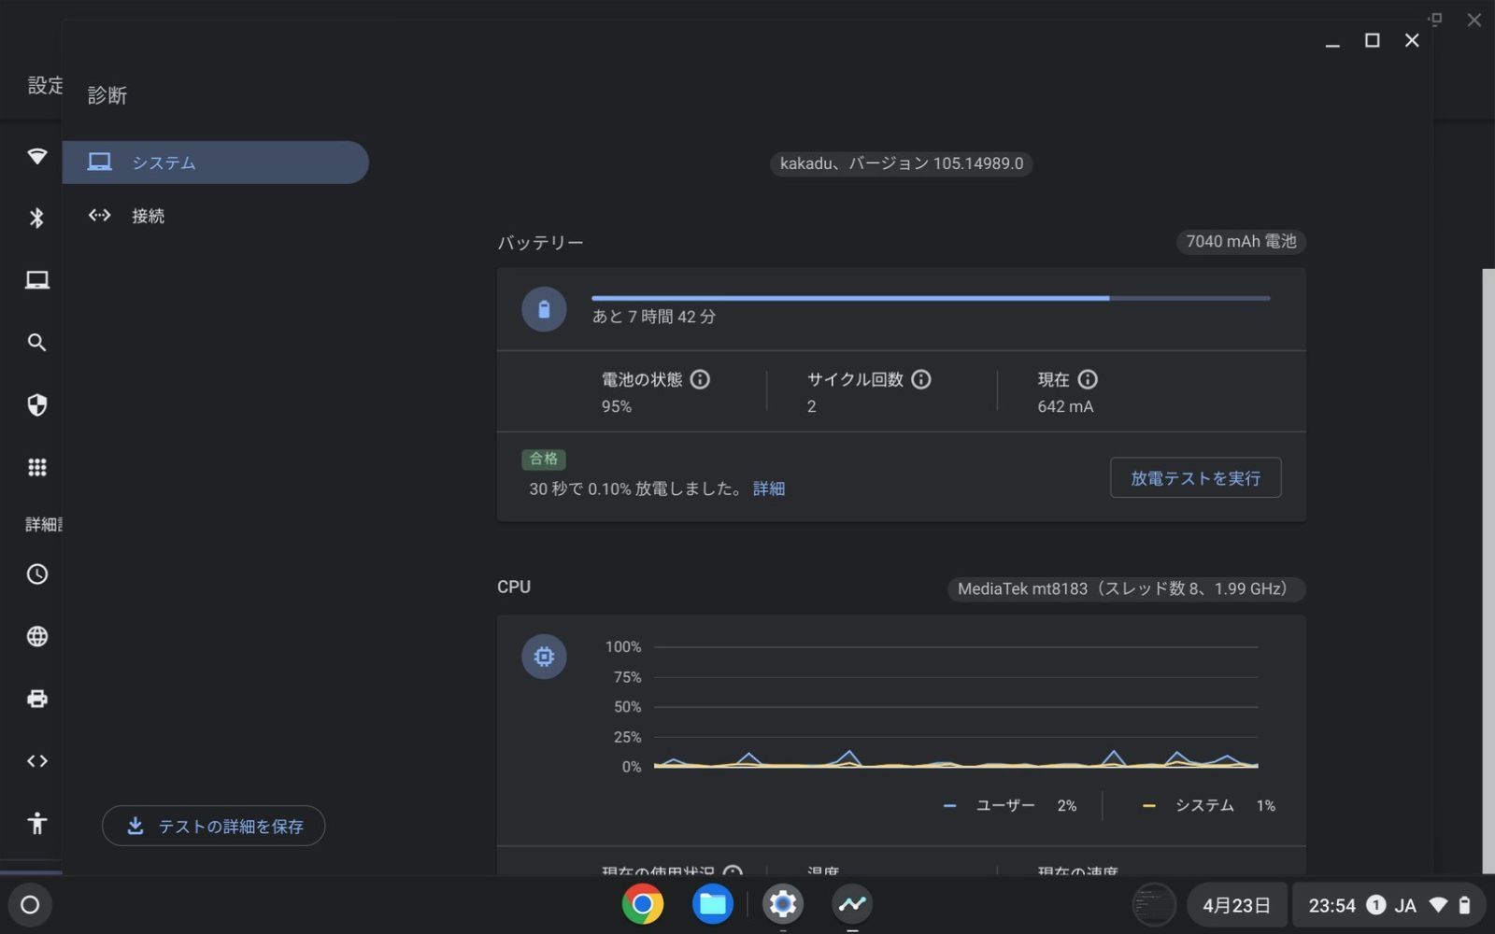1495x934 pixels.
Task: Maximize the Diagnostics window
Action: pyautogui.click(x=1373, y=40)
